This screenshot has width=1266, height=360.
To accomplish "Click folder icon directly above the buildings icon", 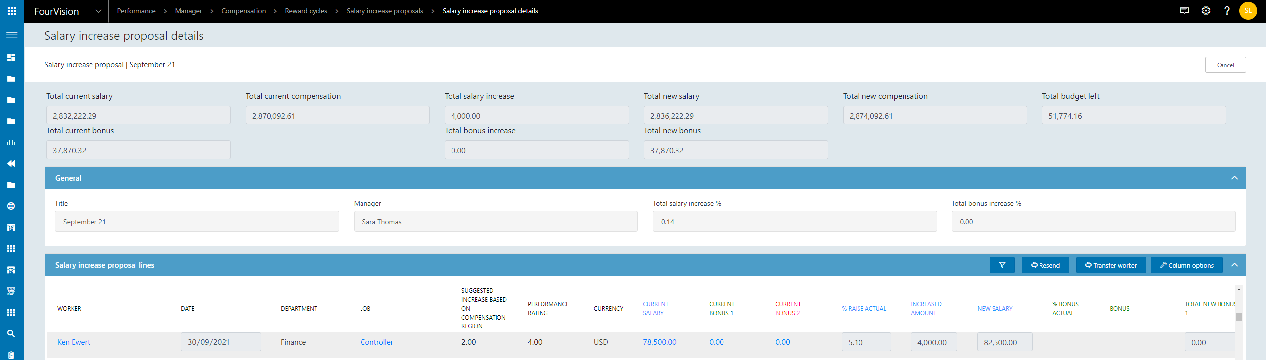I will coord(11,121).
